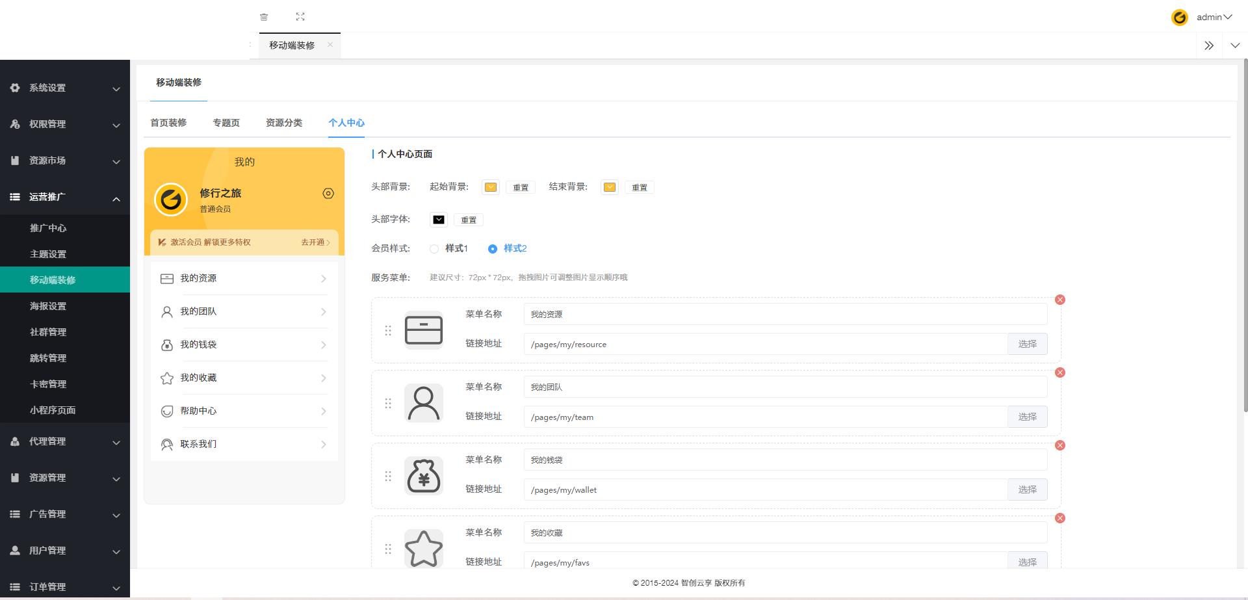The width and height of the screenshot is (1248, 600).
Task: Remove the 我的钱袋 menu entry
Action: [1060, 445]
